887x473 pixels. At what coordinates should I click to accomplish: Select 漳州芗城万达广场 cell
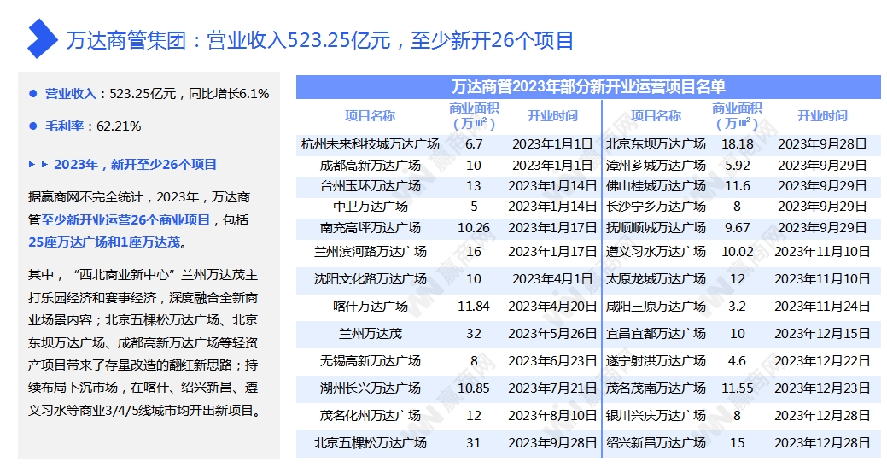(656, 166)
